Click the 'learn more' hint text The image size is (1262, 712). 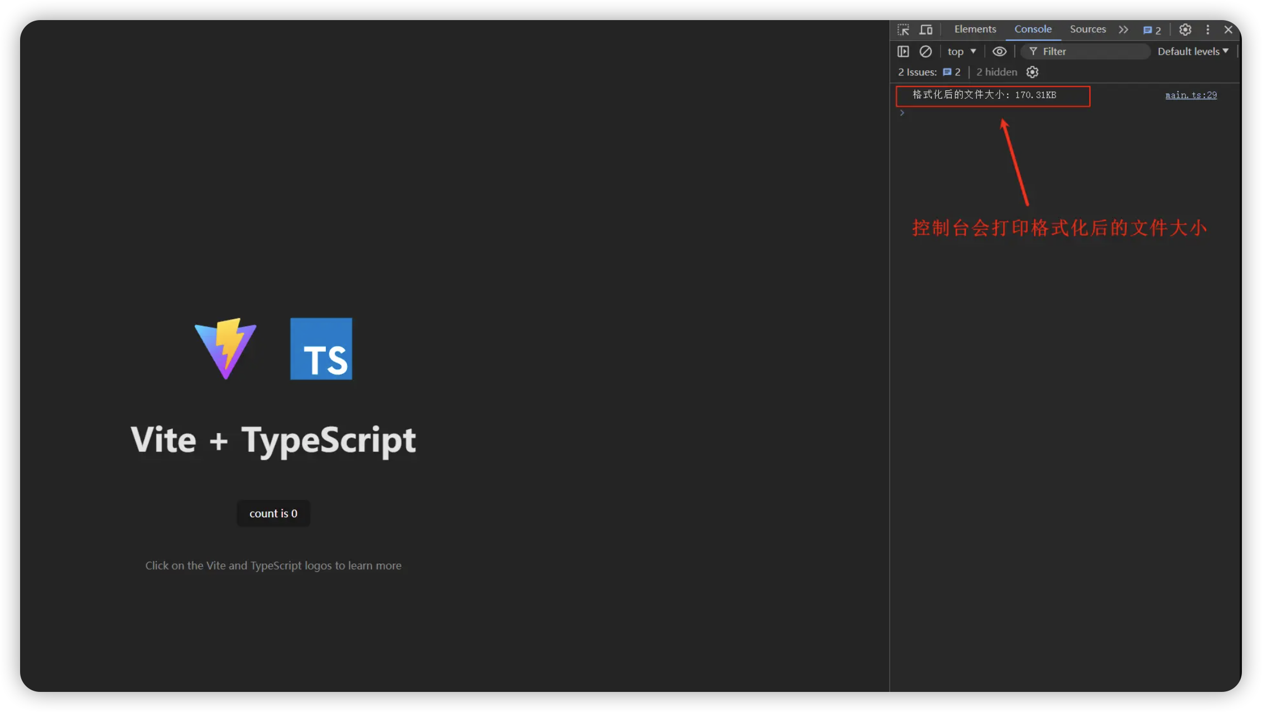(x=273, y=565)
